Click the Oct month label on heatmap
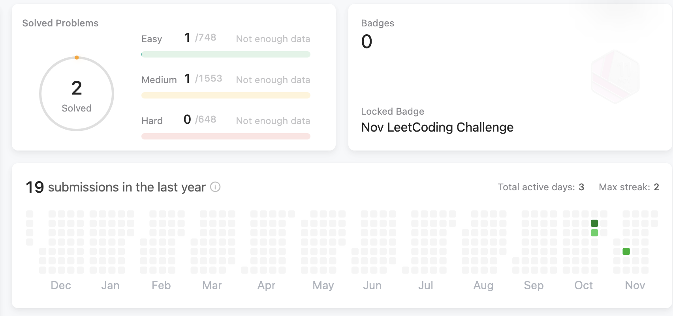Viewport: 673px width, 316px height. 583,285
